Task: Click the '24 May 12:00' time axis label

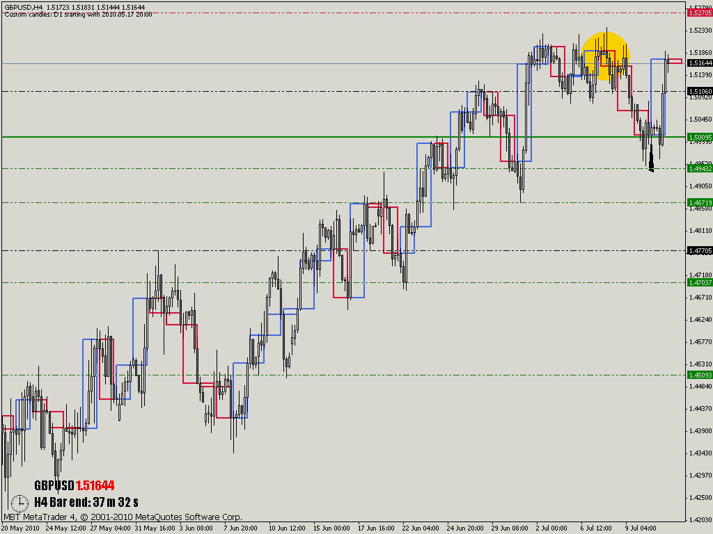Action: pos(65,528)
